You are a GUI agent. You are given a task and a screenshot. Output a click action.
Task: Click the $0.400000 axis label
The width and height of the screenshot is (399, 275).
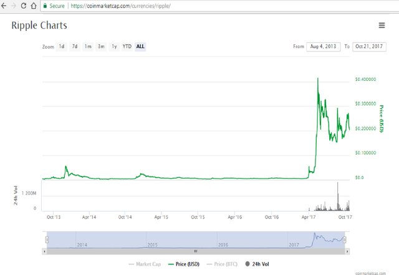pos(365,80)
